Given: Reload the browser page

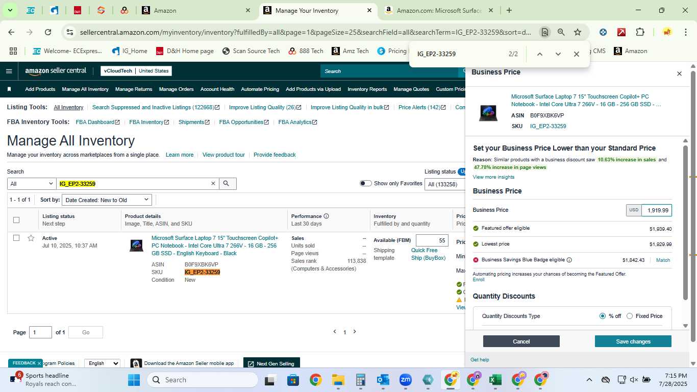Looking at the screenshot, I should pyautogui.click(x=48, y=32).
